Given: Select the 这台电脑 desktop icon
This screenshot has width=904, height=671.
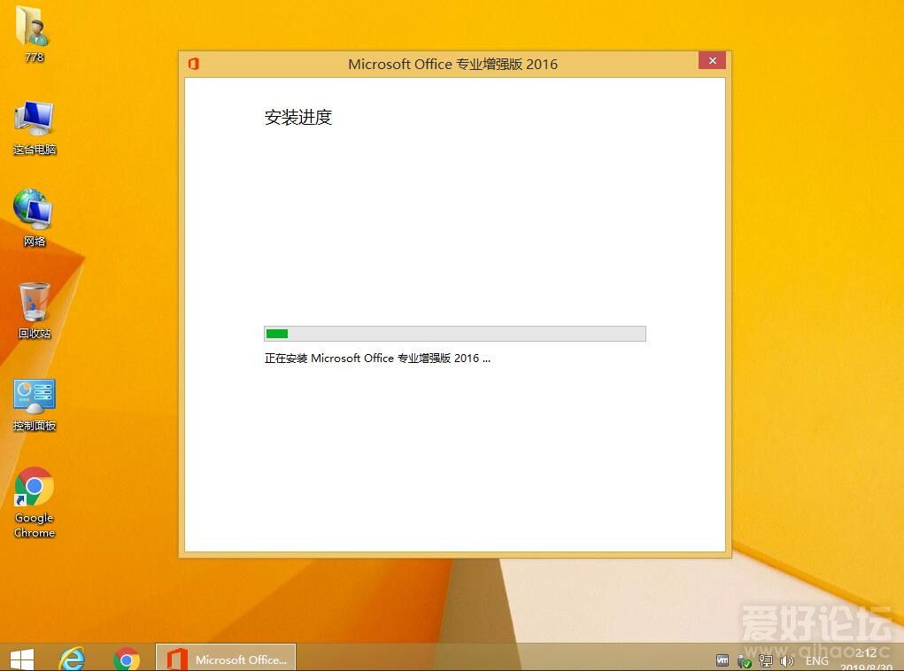Looking at the screenshot, I should click(34, 128).
